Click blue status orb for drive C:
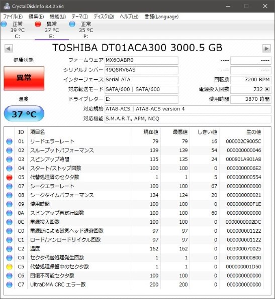The width and height of the screenshot is (275, 299). click(4, 24)
